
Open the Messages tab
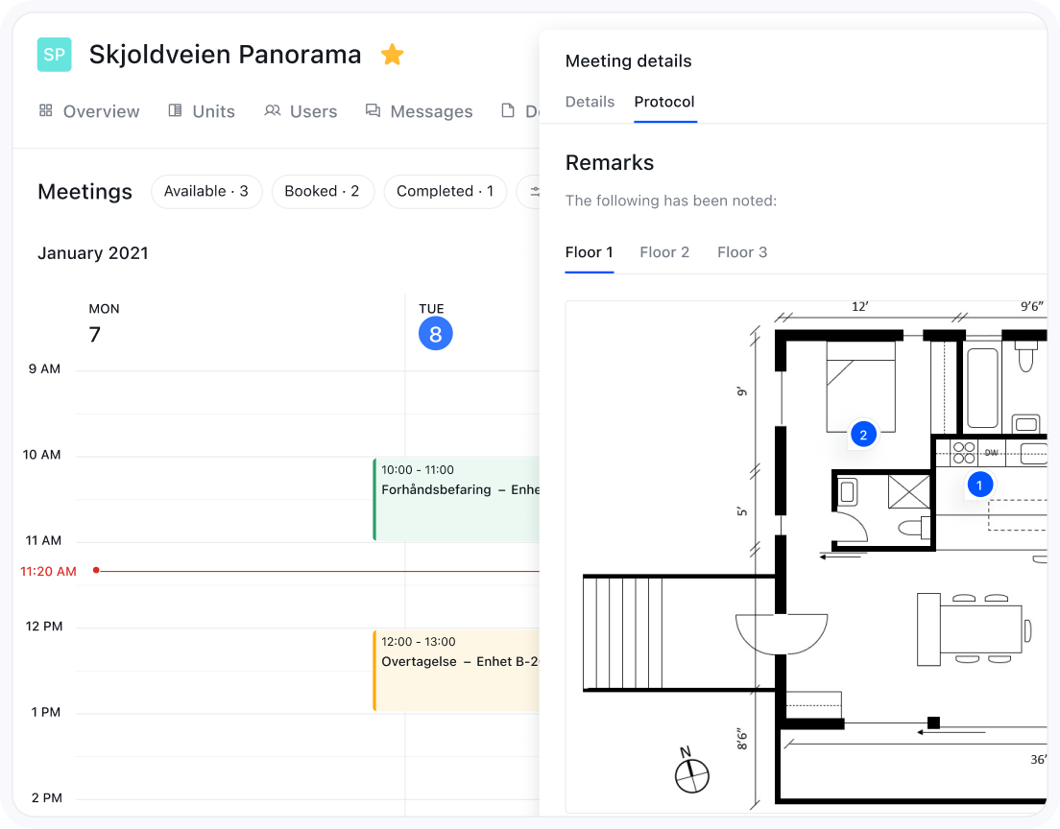tap(419, 111)
